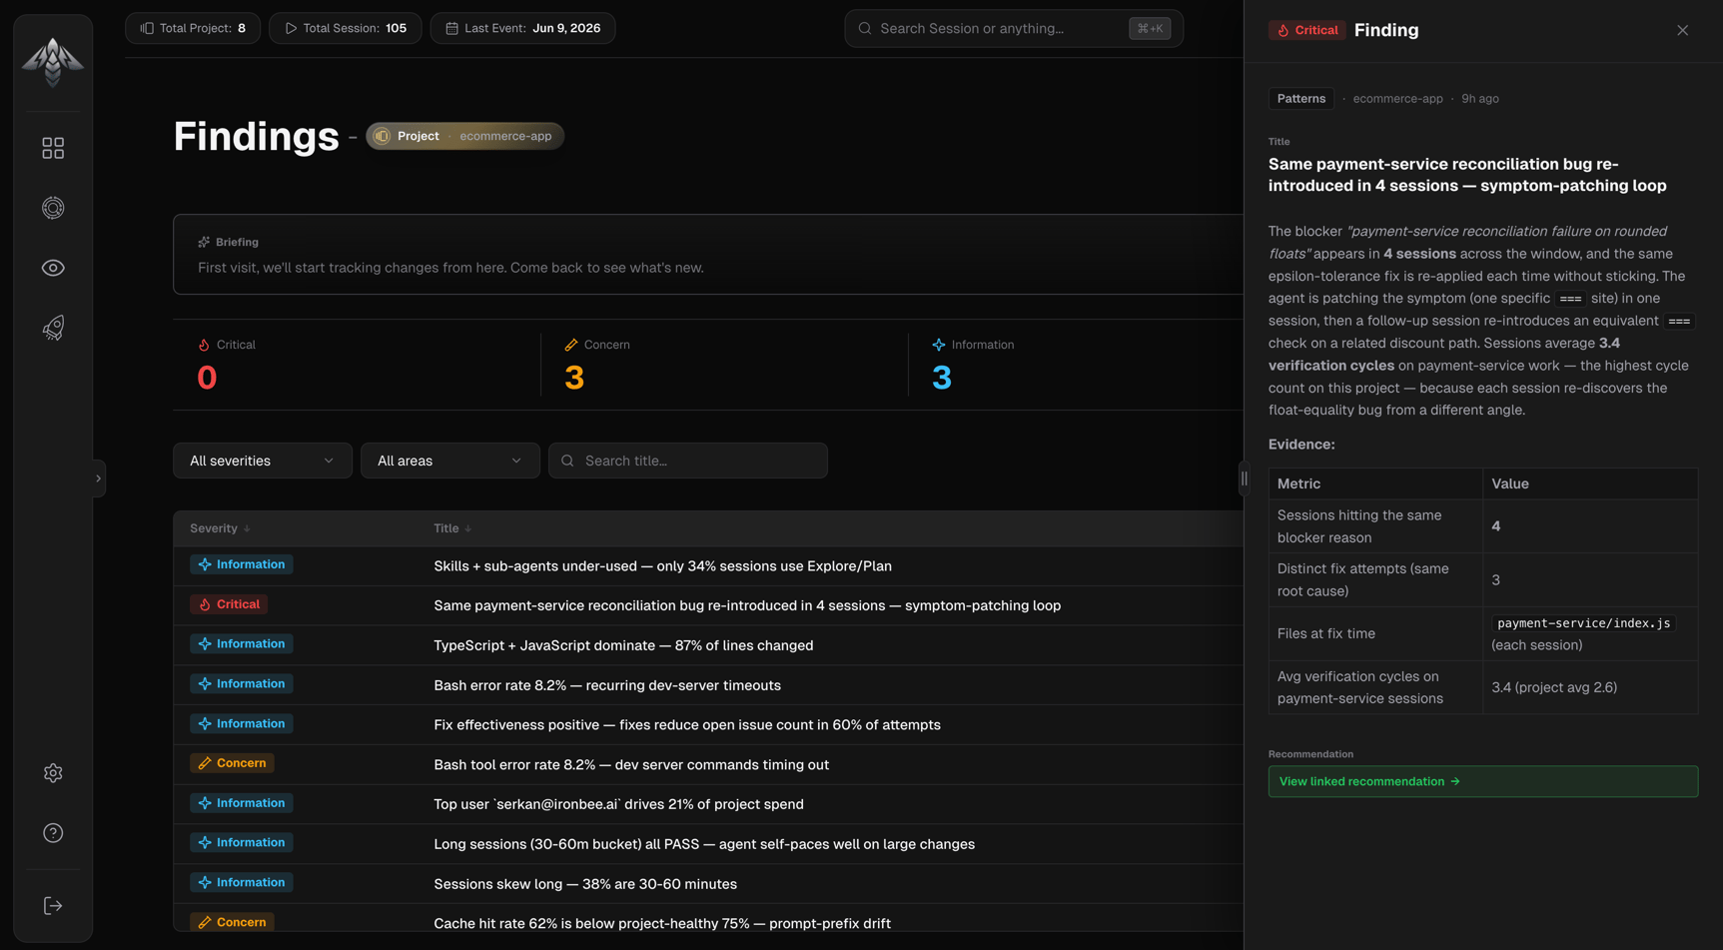The height and width of the screenshot is (950, 1723).
Task: Click the Project ecommerce-app badge
Action: coord(464,136)
